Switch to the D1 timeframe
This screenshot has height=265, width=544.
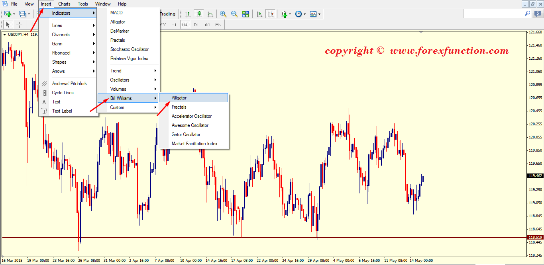coord(196,25)
